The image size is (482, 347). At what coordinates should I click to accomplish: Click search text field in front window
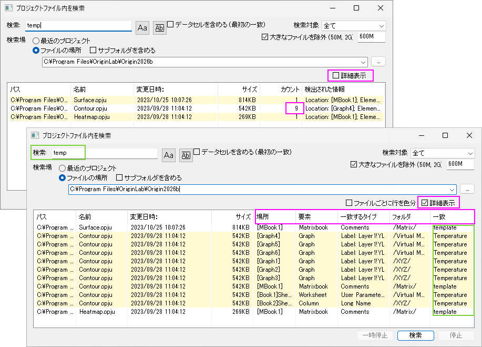point(105,153)
